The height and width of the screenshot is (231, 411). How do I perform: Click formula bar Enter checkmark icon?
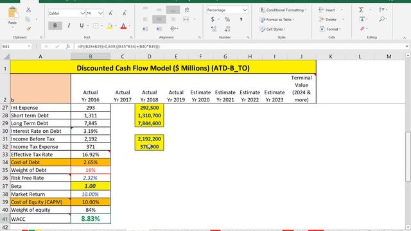tap(57, 46)
